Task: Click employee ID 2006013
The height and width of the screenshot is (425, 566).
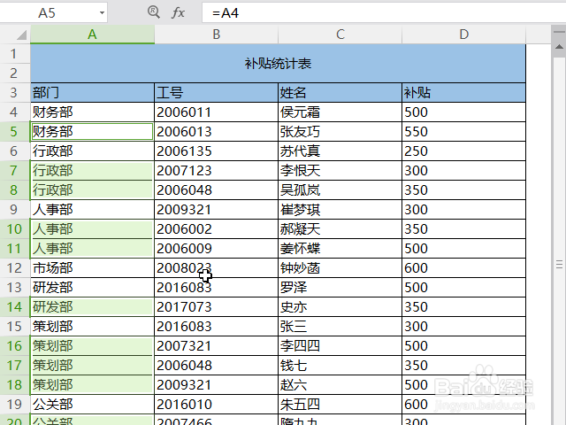Action: pyautogui.click(x=216, y=132)
